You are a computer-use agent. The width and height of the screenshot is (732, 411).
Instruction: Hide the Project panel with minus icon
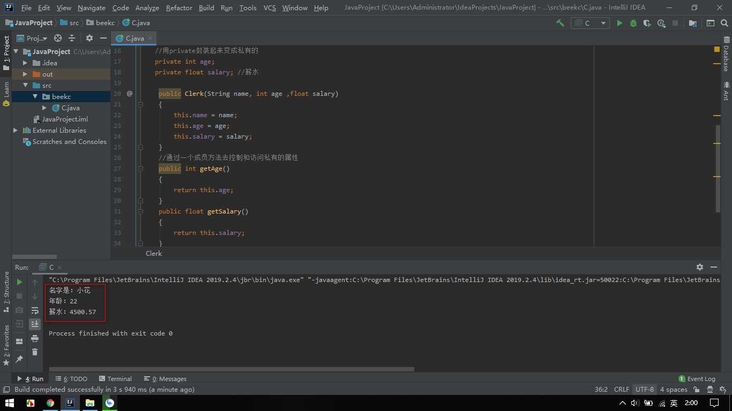(x=103, y=38)
